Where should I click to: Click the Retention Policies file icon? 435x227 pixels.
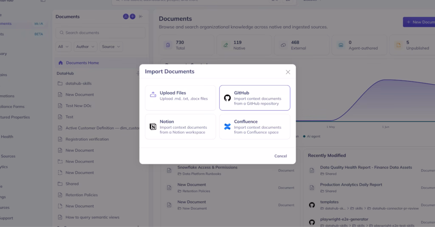(60, 195)
